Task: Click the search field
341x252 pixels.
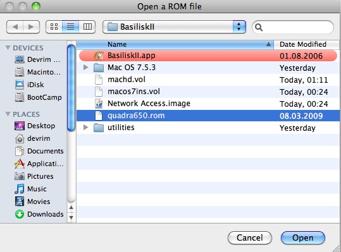Action: (293, 27)
